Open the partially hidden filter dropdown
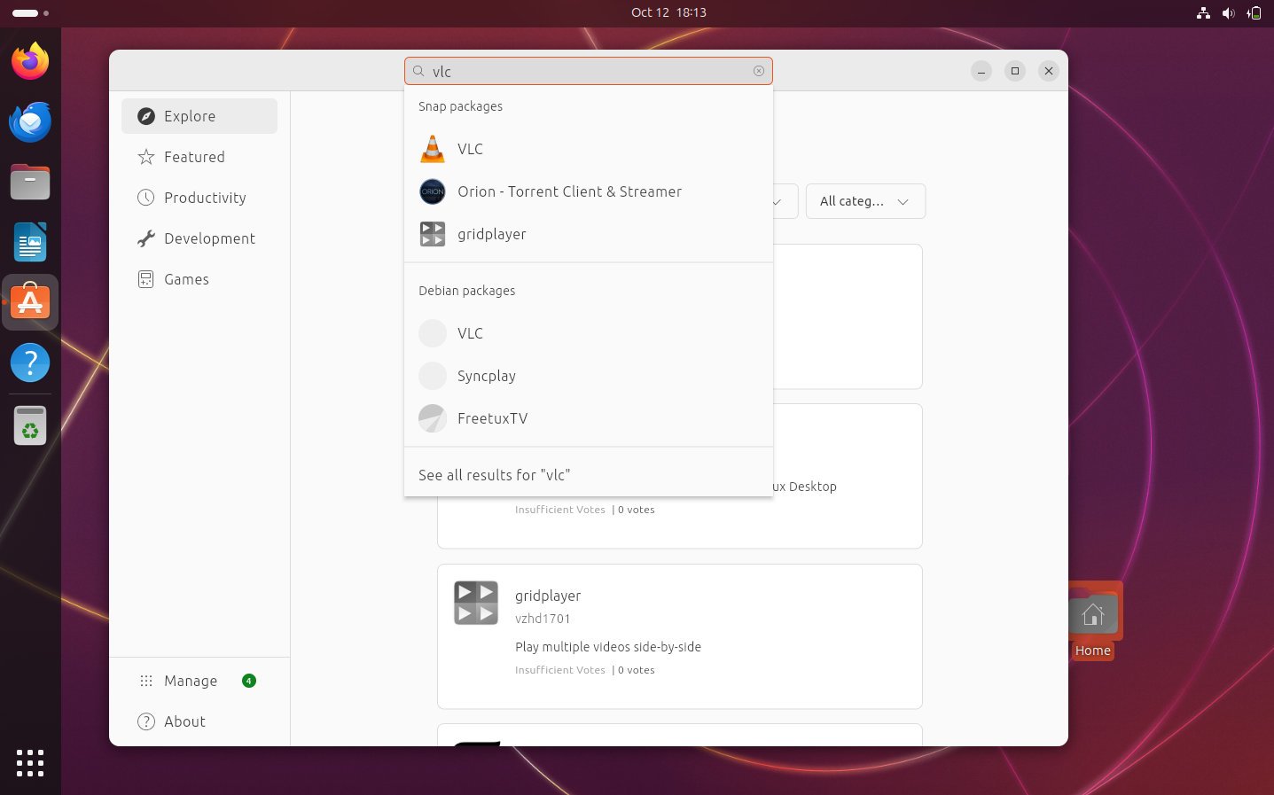The width and height of the screenshot is (1274, 795). [x=786, y=201]
